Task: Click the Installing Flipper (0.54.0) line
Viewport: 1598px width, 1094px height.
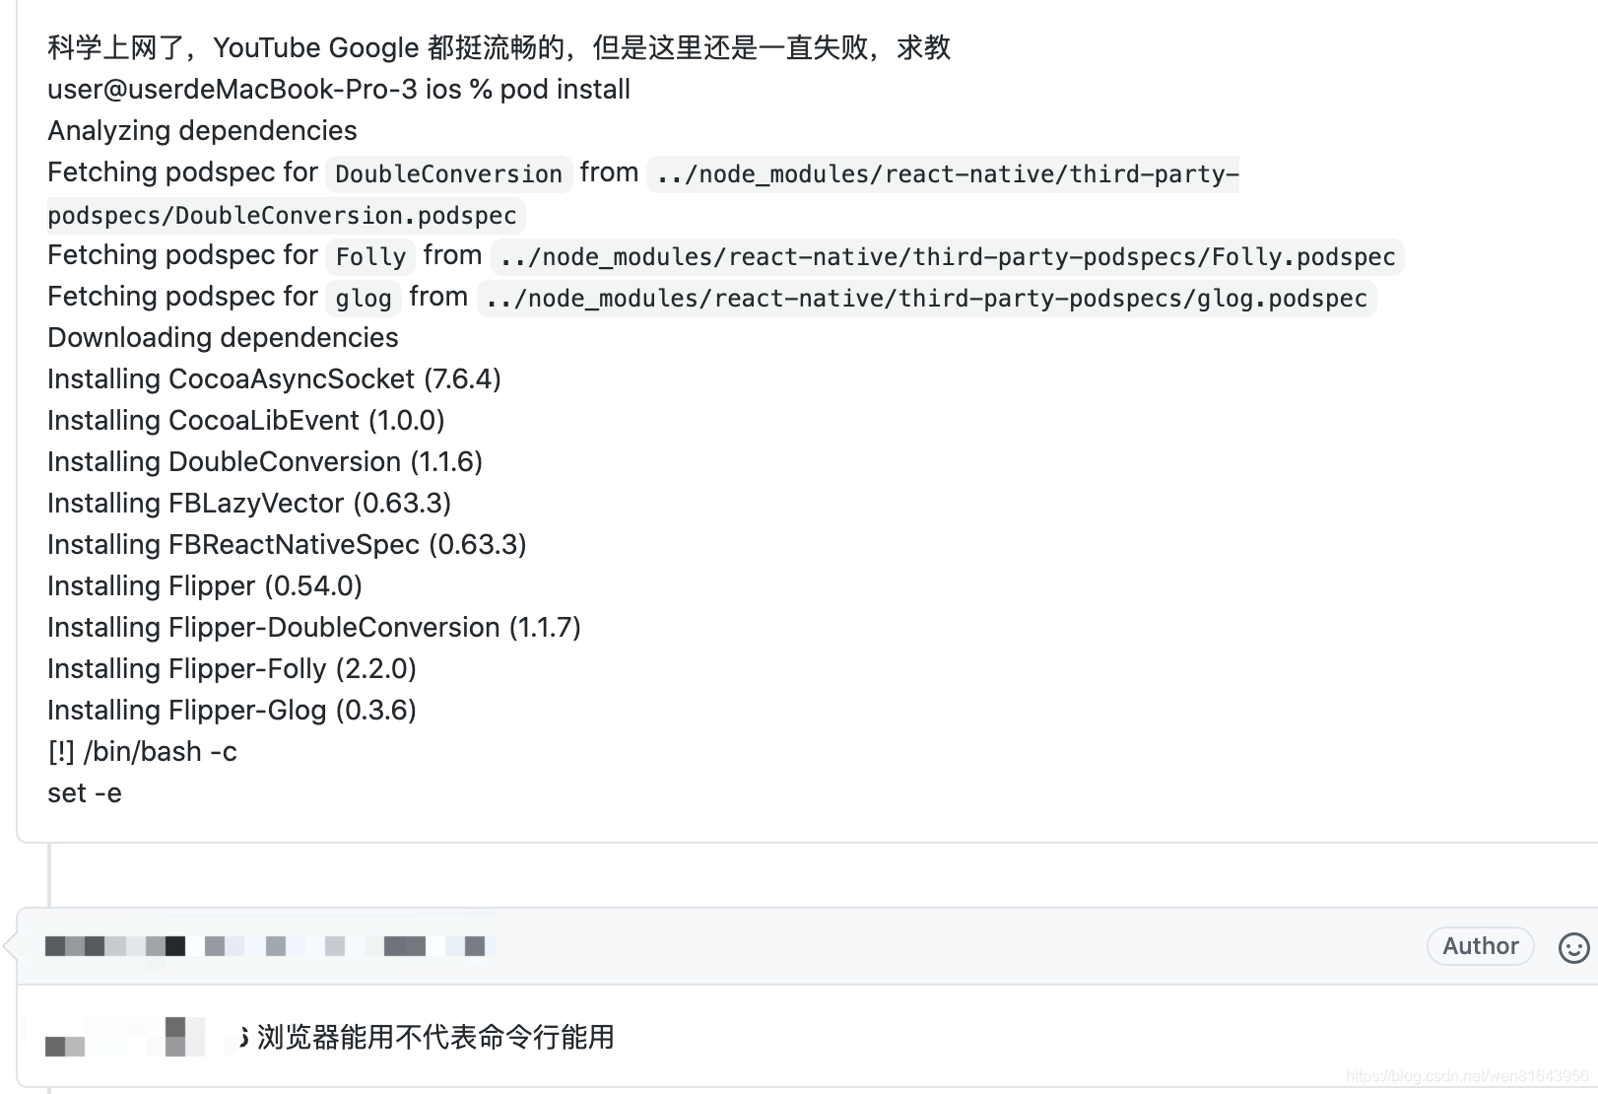Action: 204,585
